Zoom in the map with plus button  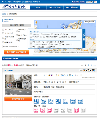pyautogui.click(x=36, y=26)
